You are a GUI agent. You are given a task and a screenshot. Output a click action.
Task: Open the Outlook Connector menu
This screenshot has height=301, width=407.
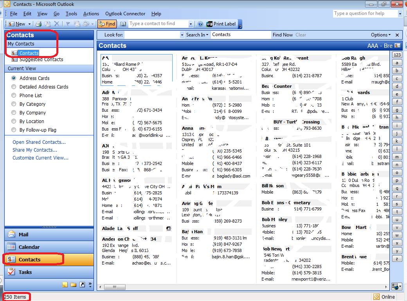(x=125, y=14)
